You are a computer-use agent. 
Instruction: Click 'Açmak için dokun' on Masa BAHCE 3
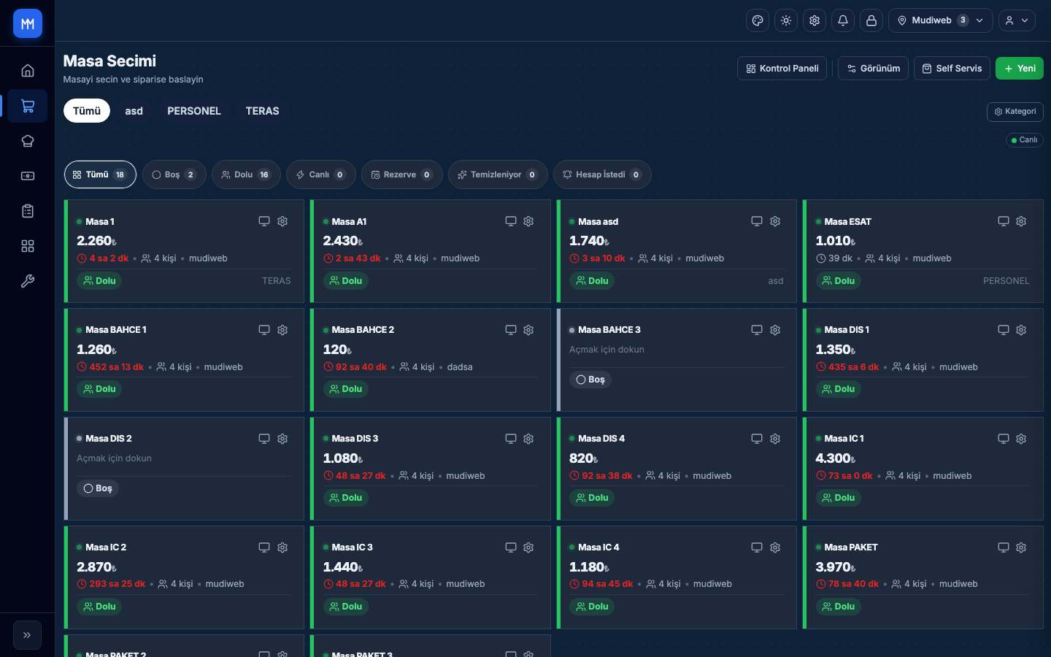(607, 350)
